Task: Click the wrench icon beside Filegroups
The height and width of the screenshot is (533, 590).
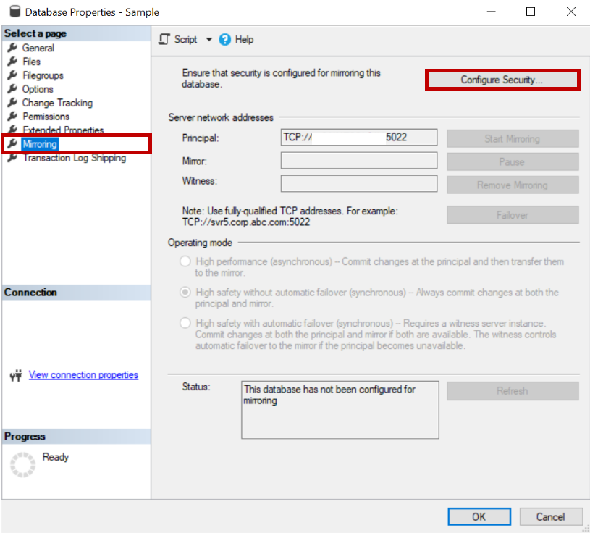Action: [12, 75]
